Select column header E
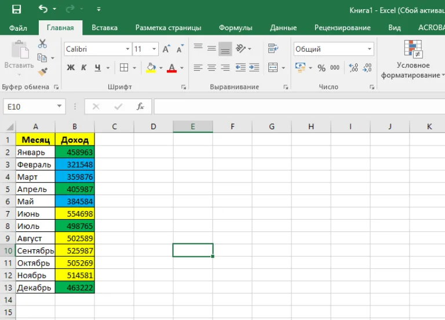This screenshot has width=445, height=320. (193, 126)
